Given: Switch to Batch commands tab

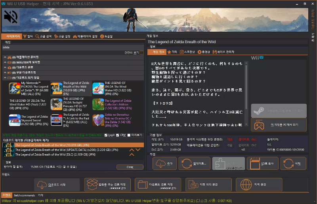Looking at the screenshot, I should (x=24, y=196).
